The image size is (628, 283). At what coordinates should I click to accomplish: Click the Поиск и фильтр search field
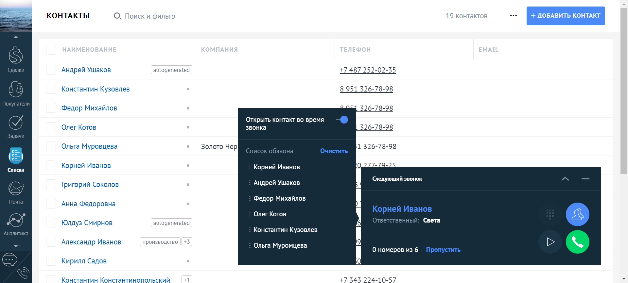pos(150,16)
